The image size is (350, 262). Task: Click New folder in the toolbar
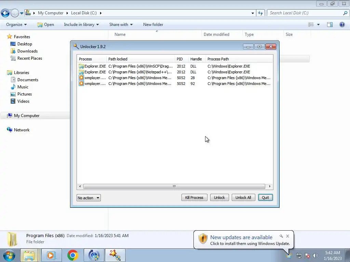click(153, 25)
